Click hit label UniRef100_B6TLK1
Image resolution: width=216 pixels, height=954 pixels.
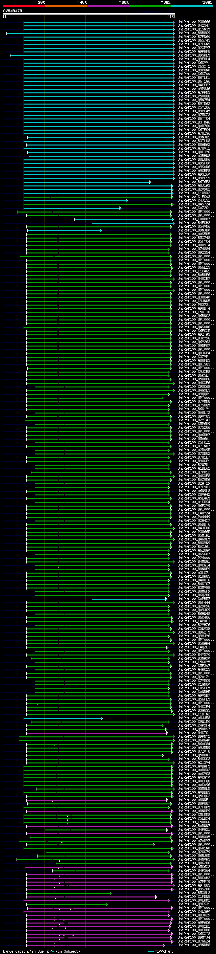coord(194,78)
